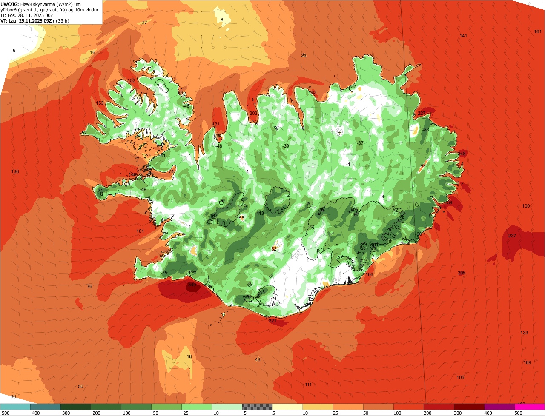Click the magenta legend swatch above 500

tap(530, 407)
